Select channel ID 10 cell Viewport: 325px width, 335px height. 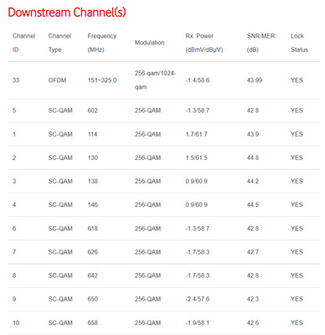coord(16,322)
